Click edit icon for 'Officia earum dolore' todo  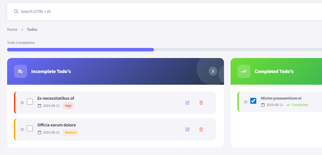187,129
